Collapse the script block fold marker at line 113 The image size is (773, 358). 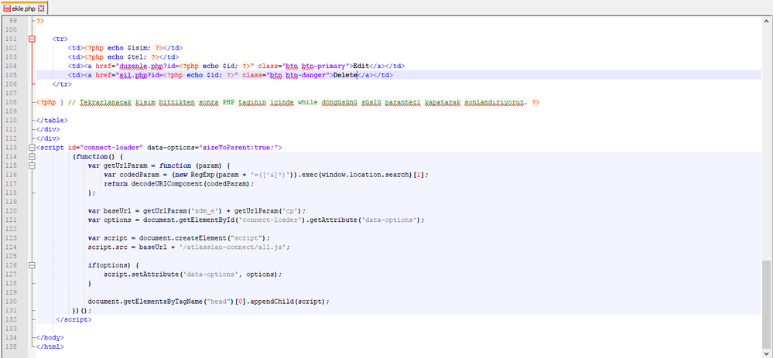[x=32, y=147]
